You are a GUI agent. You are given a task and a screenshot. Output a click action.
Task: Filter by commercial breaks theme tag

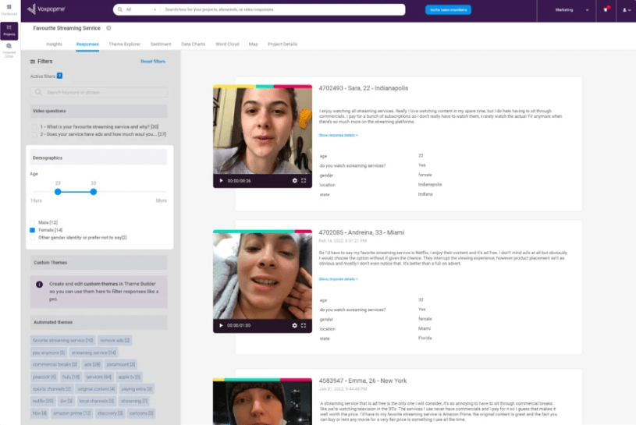(55, 365)
